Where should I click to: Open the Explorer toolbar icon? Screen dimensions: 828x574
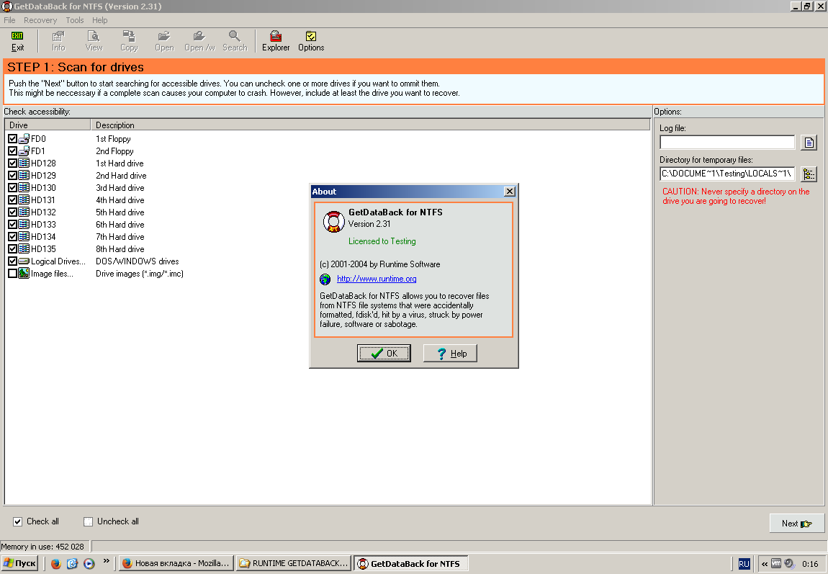276,41
